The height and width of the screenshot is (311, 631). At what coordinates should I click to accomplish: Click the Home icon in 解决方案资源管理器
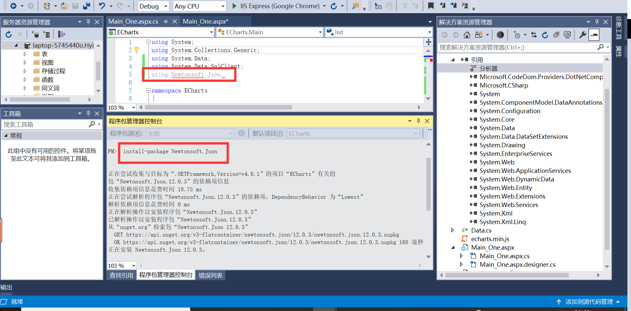point(467,35)
